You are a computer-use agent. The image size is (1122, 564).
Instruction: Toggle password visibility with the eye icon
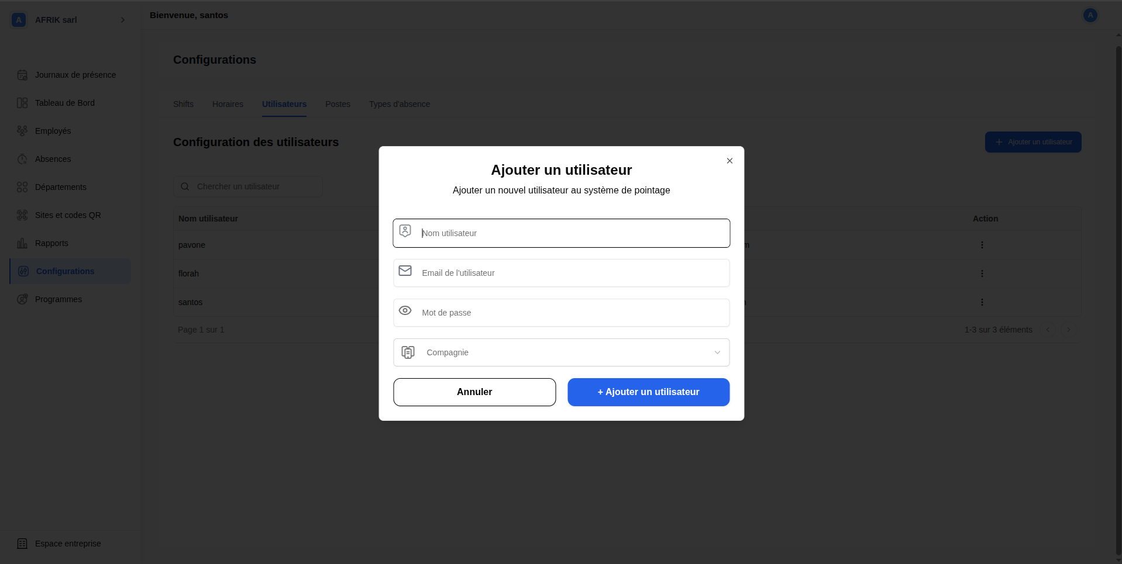point(405,310)
